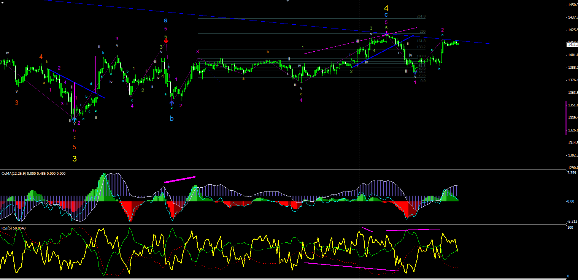Select the orange '3' label at far left
The width and height of the screenshot is (578, 280).
[17, 103]
